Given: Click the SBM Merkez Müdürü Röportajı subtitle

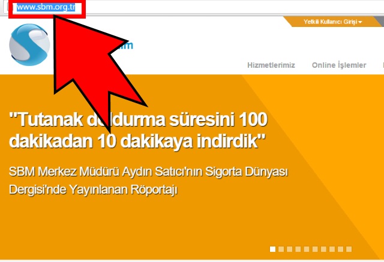Looking at the screenshot, I should [148, 180].
